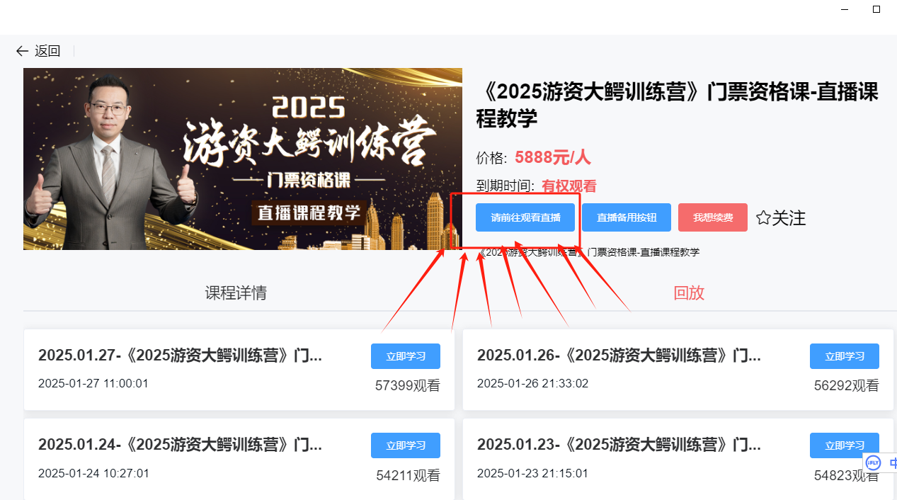Viewport: 897px width, 500px height.
Task: Click 请前往观看直播 button
Action: (525, 217)
